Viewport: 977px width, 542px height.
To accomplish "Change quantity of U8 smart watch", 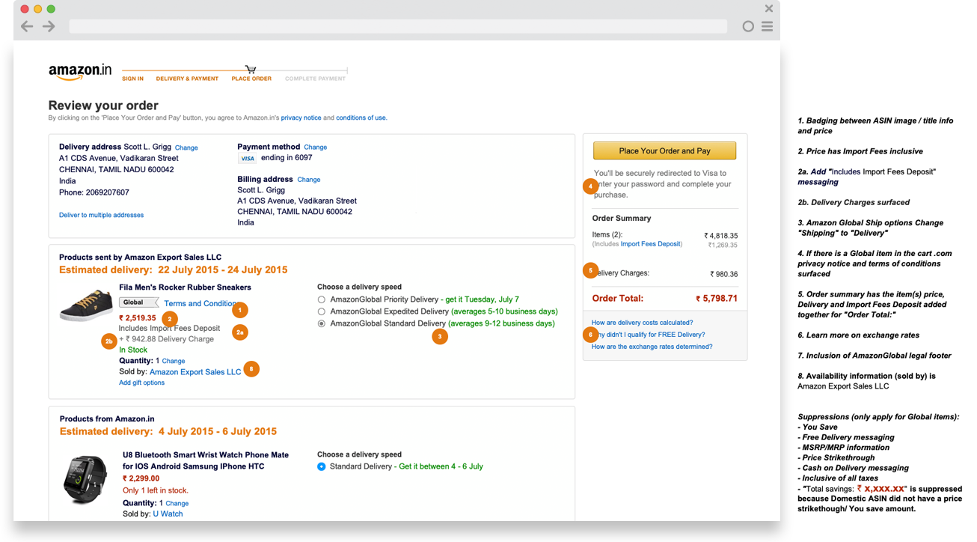I will 177,504.
